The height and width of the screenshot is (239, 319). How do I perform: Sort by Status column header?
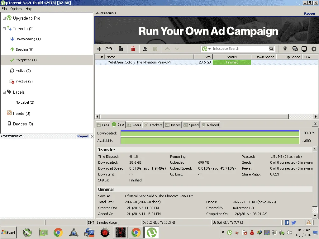click(x=232, y=57)
